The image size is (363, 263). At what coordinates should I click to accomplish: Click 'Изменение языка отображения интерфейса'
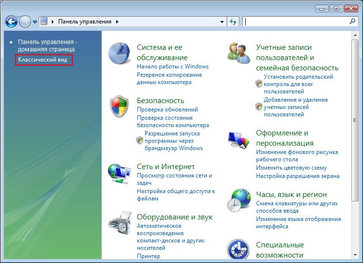point(299,222)
